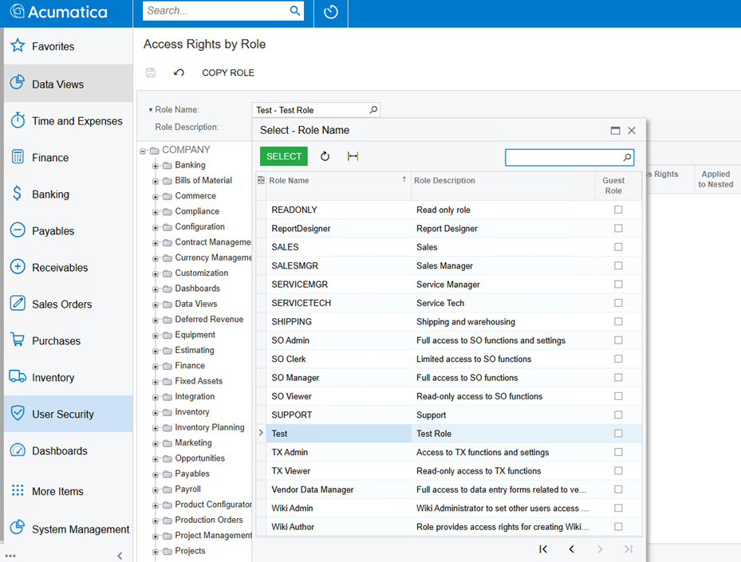Open Payables minus circle icon

click(x=18, y=230)
